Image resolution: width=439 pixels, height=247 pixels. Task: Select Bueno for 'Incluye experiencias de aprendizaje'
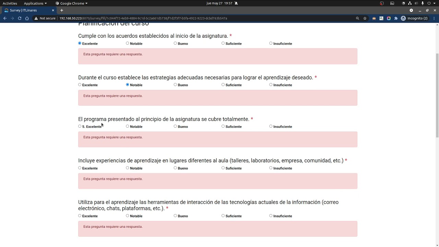click(x=175, y=168)
